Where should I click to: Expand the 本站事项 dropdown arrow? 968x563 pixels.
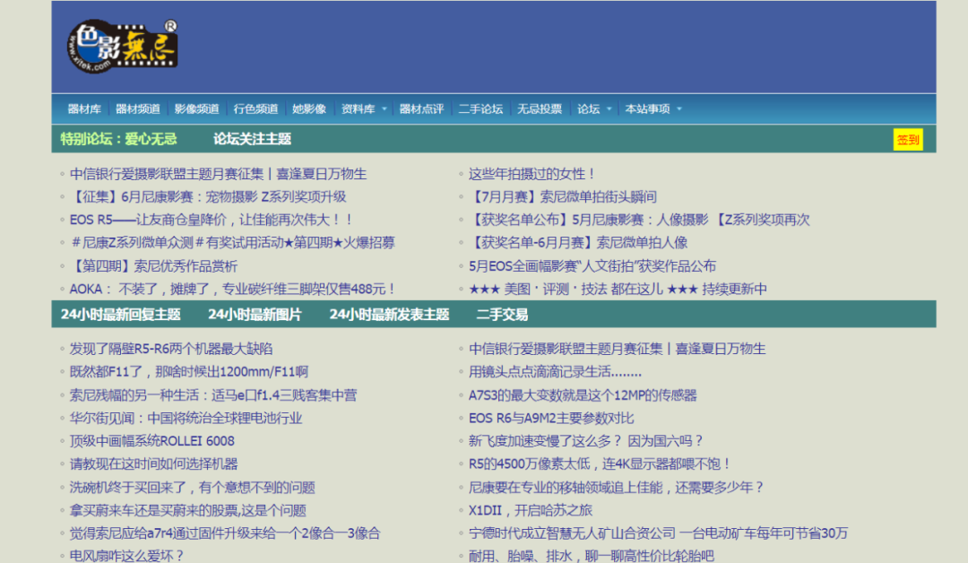[x=679, y=109]
